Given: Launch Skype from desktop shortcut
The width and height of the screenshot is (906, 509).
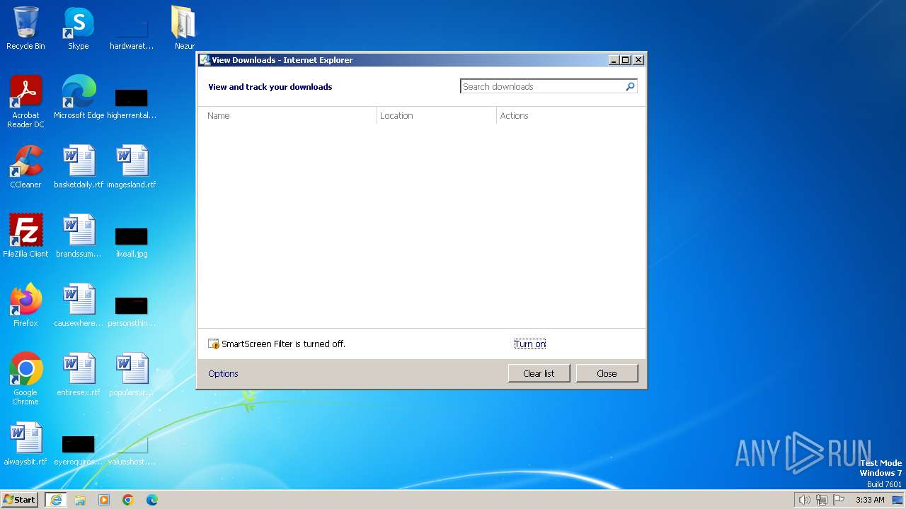Looking at the screenshot, I should tap(78, 28).
